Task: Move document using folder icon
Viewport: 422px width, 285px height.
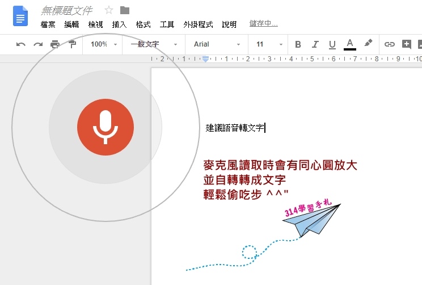Action: [125, 11]
